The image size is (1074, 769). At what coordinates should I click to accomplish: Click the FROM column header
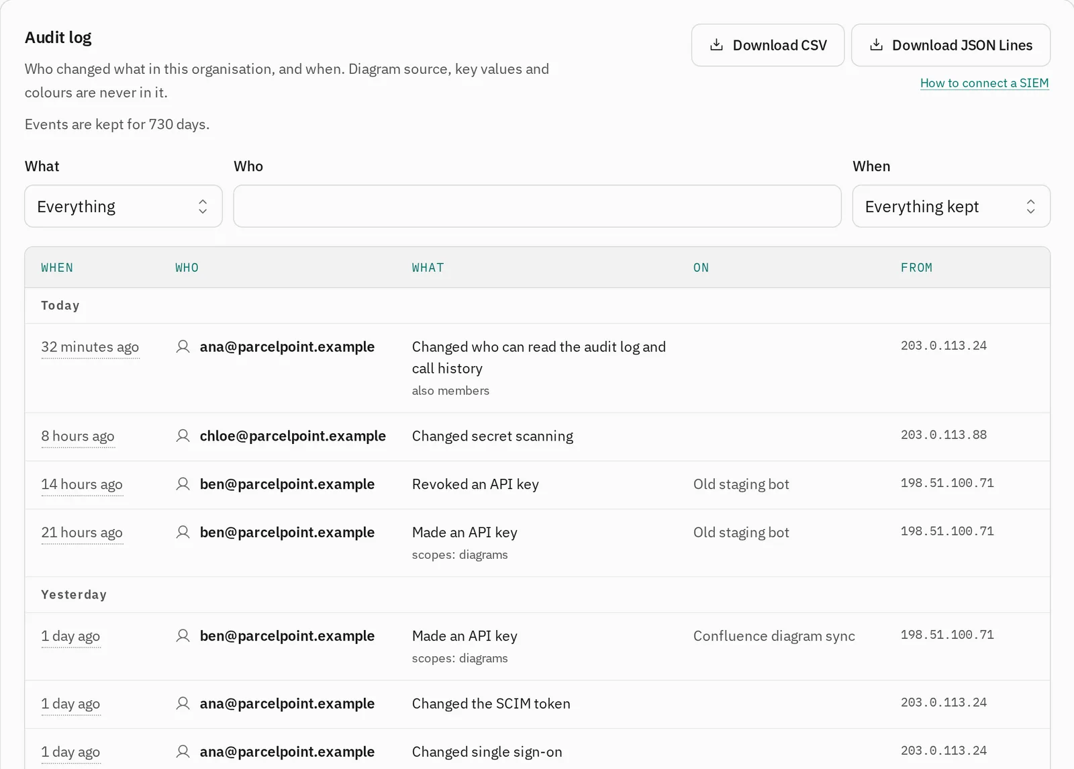[x=917, y=268]
